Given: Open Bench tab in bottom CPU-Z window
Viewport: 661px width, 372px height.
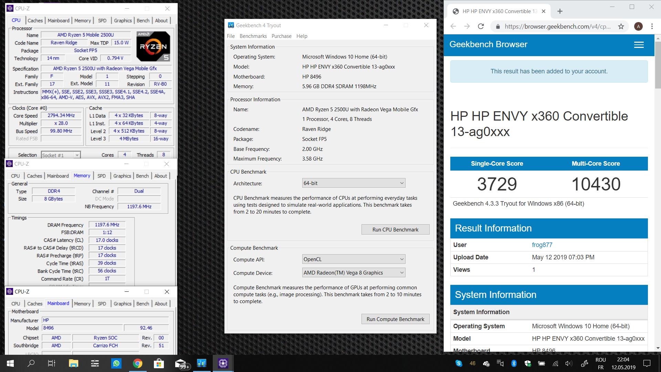Looking at the screenshot, I should 143,304.
